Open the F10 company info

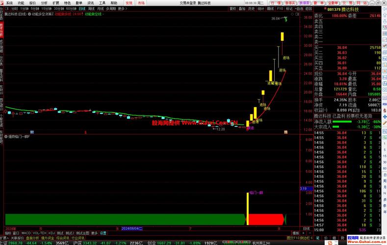pyautogui.click(x=280, y=9)
